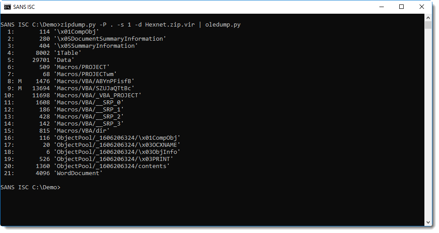Click the 'Macros/VBA/_VBA_PROJECT' stream entry
This screenshot has width=439, height=233.
[98, 95]
